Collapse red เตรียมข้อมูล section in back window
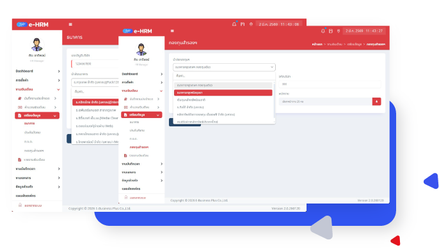The width and height of the screenshot is (439, 252). pos(37,115)
